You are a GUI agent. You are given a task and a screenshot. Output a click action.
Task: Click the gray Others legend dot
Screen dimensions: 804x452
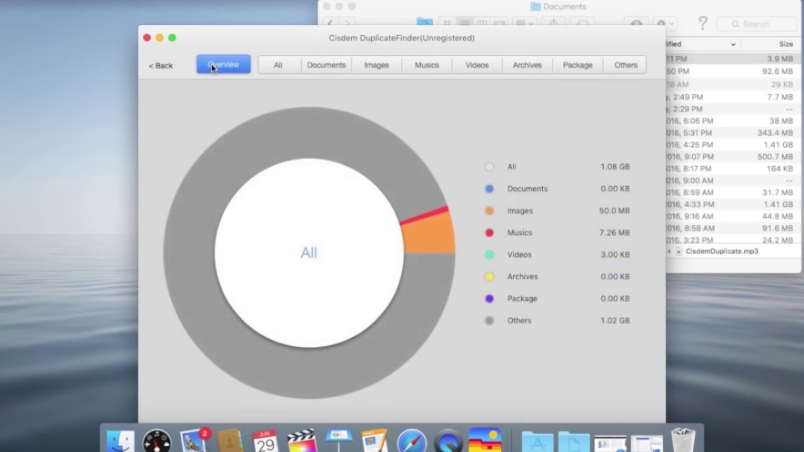point(489,321)
